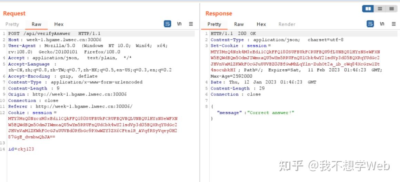Viewport: 400px width, 182px height.
Task: Open Response panel hamburger options menu
Action: (394, 24)
